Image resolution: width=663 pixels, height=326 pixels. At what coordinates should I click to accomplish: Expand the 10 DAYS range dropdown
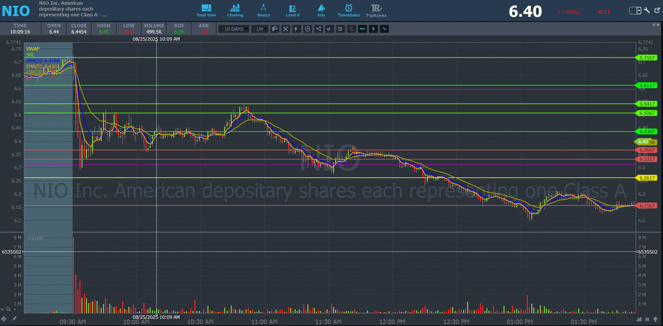click(x=234, y=29)
